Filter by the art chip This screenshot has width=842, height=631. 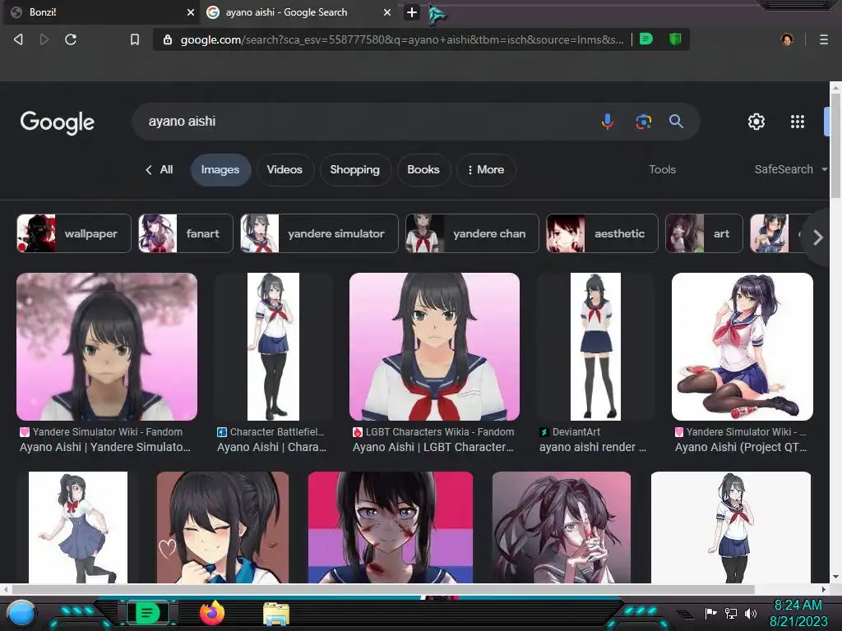704,233
